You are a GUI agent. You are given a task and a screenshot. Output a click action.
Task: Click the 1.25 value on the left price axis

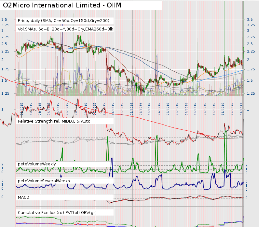coord(6,93)
